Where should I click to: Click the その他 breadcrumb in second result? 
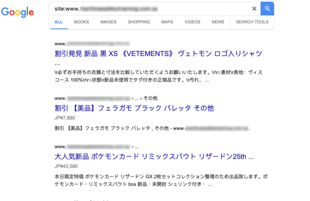click(x=150, y=98)
